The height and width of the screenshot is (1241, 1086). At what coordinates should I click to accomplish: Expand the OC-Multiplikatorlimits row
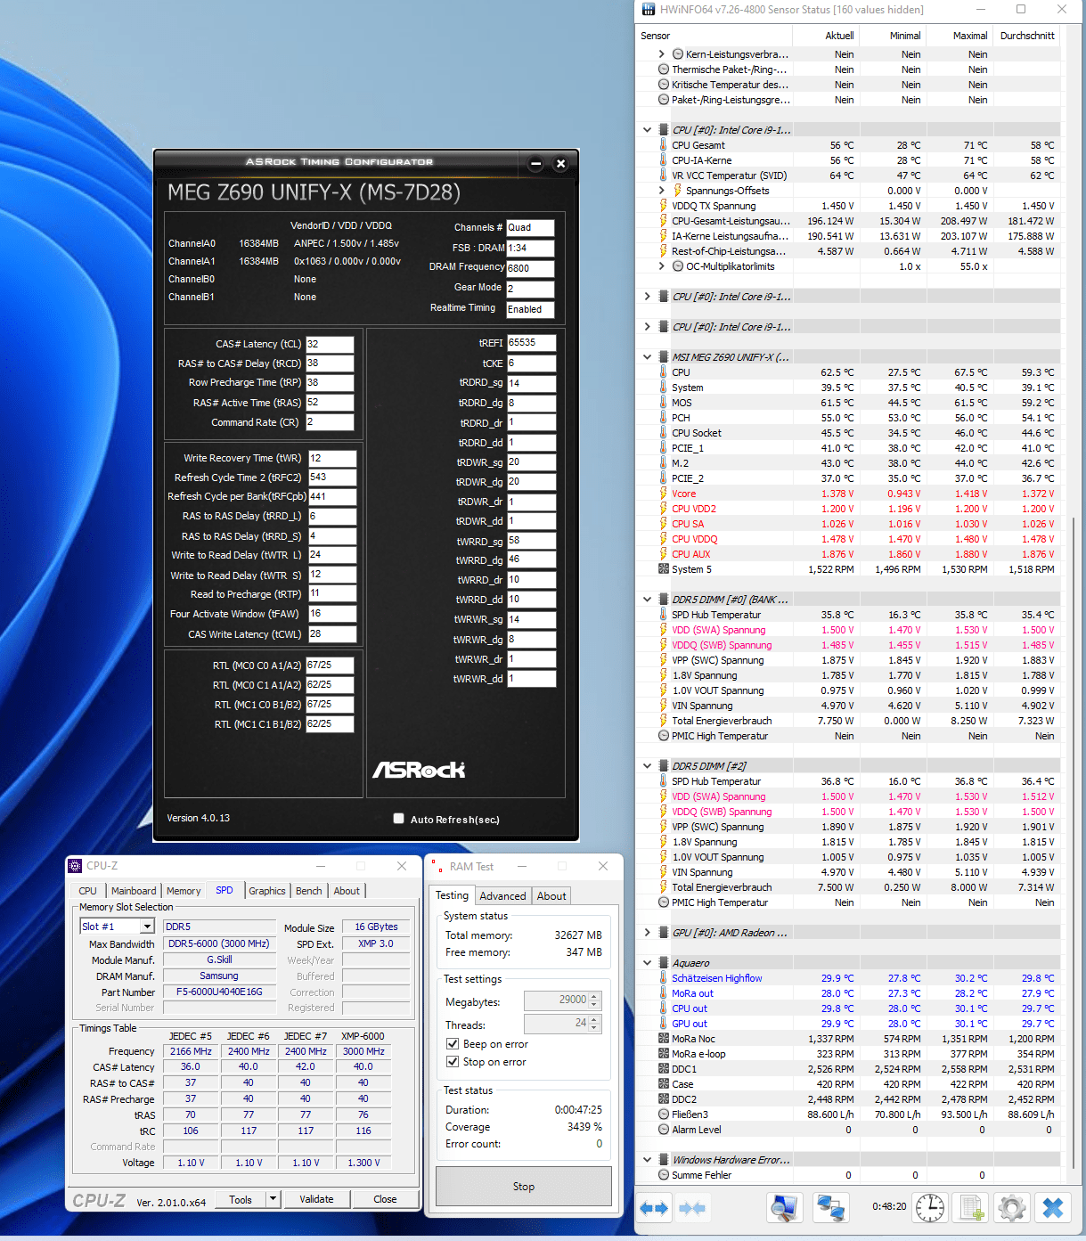662,266
